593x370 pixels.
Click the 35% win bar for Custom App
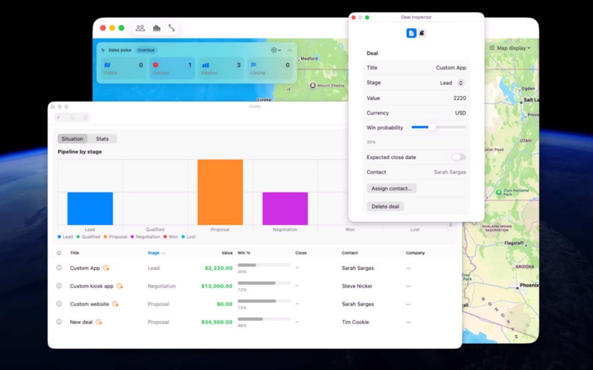click(264, 265)
